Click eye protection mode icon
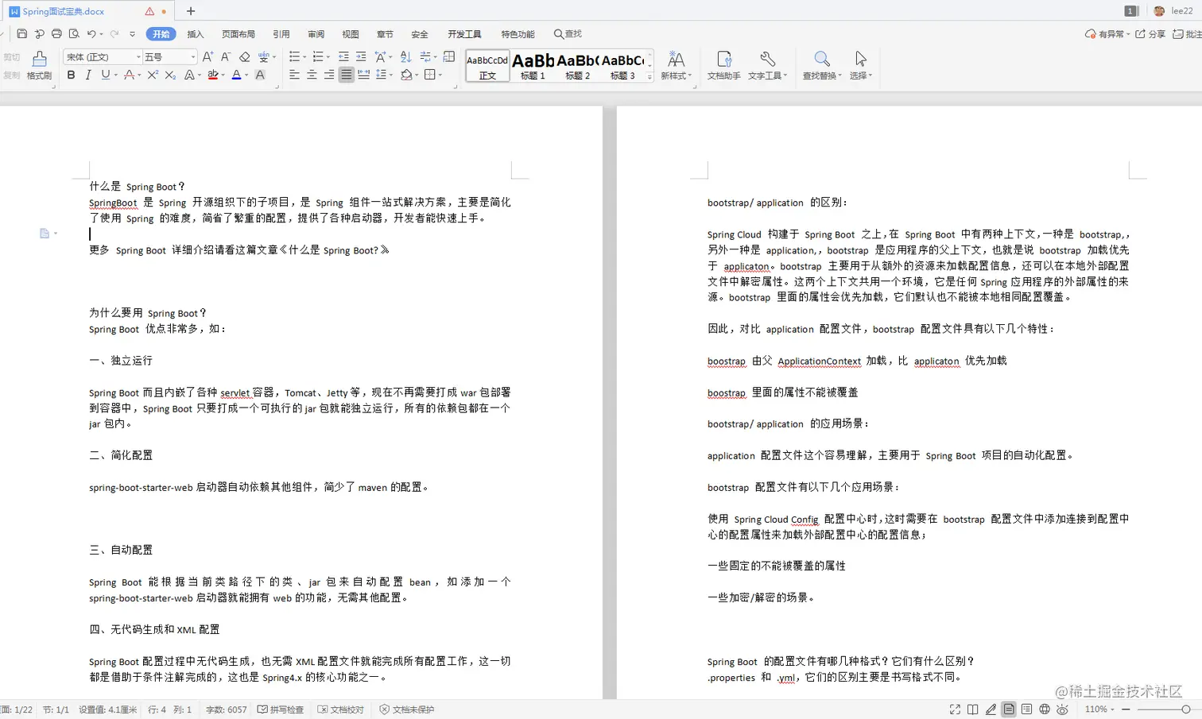Image resolution: width=1202 pixels, height=719 pixels. pos(1062,709)
